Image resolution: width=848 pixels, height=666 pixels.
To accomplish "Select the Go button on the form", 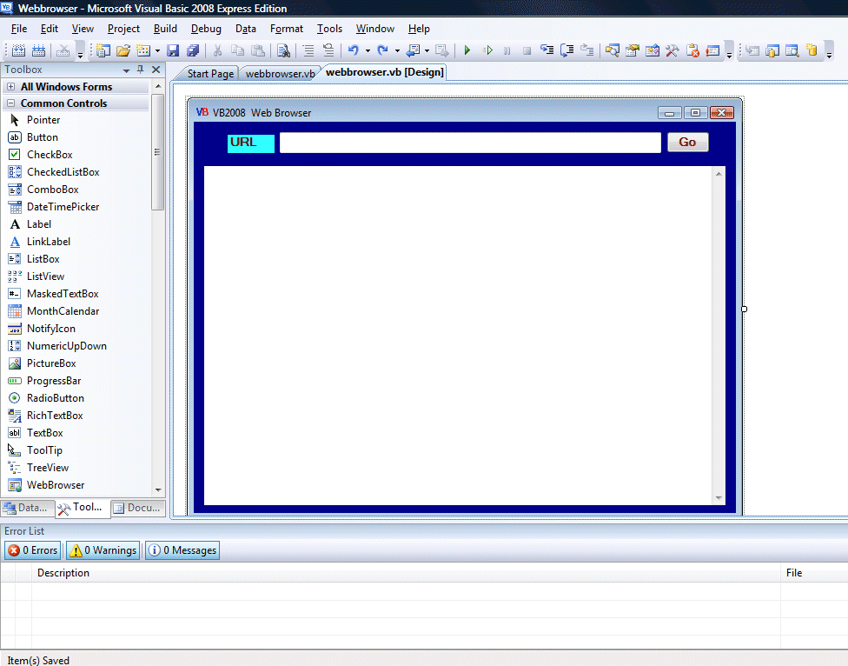I will [x=687, y=142].
